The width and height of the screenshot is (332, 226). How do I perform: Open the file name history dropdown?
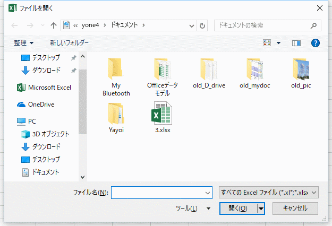208,193
